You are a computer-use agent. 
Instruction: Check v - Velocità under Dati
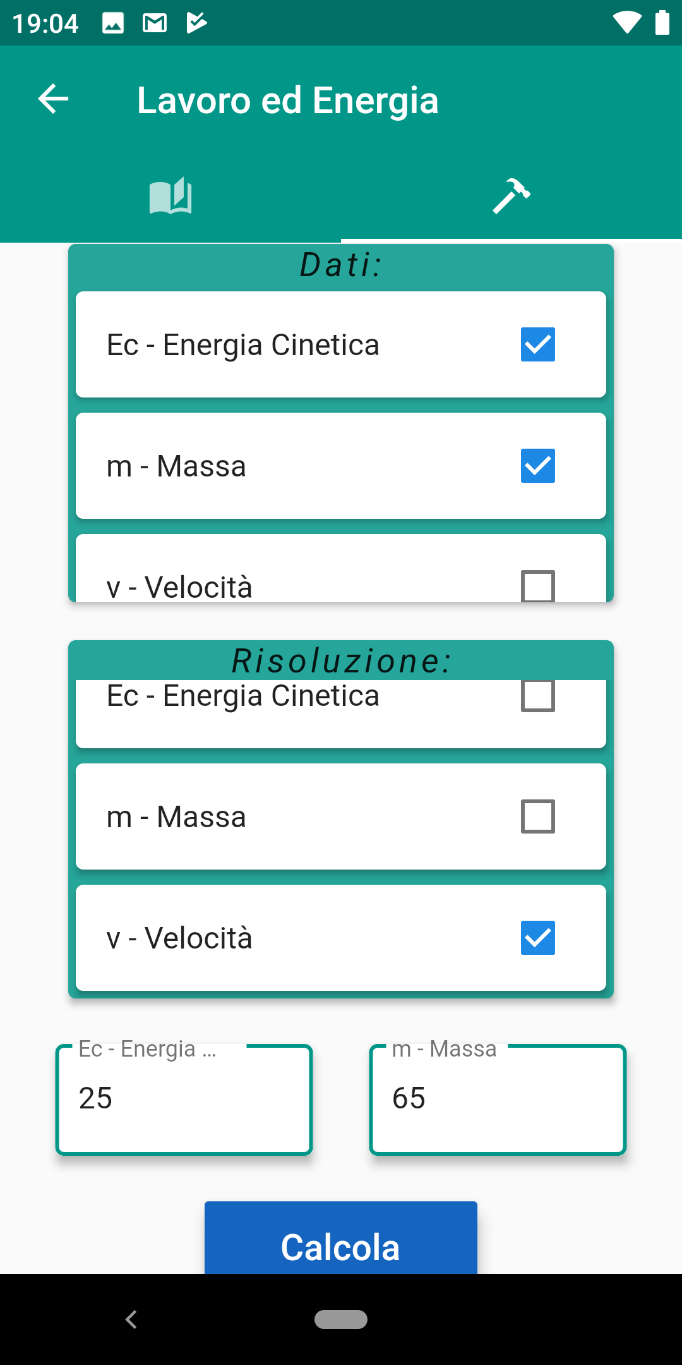click(538, 586)
